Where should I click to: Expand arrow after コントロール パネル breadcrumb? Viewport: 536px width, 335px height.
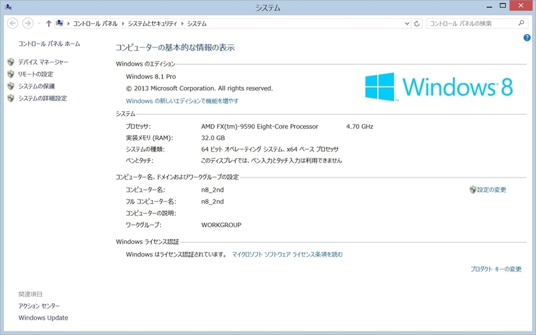point(123,23)
